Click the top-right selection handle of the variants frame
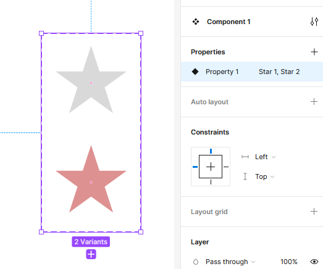 (141, 33)
